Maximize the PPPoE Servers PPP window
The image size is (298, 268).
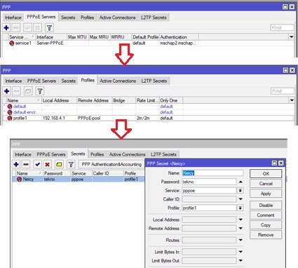pos(285,7)
